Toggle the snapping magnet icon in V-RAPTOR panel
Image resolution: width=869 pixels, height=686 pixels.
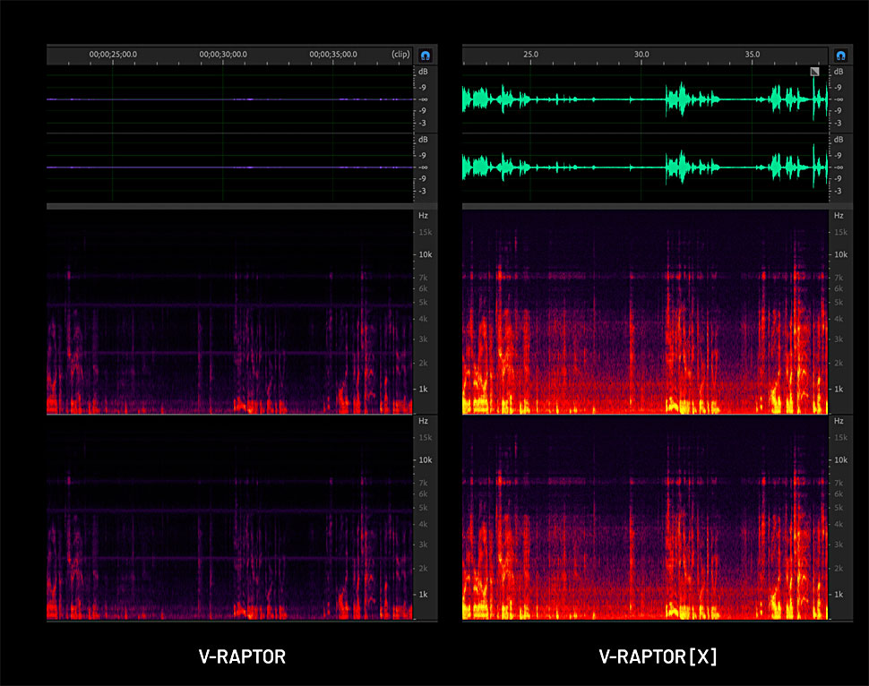[425, 56]
